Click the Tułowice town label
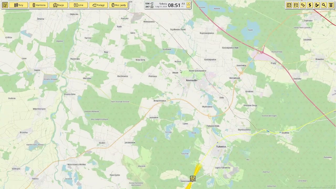The image size is (336, 189). (x=221, y=147)
